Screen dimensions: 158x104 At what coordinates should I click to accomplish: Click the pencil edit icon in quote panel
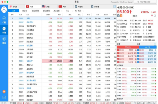pos(155,16)
